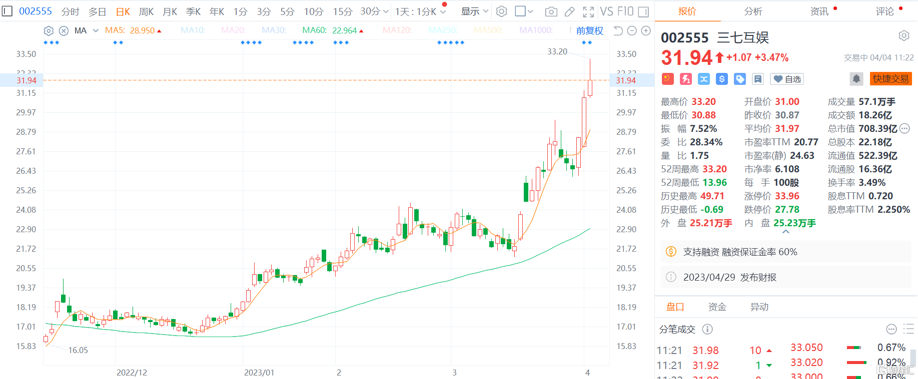Expand the MA indicator type dropdown
Image resolution: width=918 pixels, height=379 pixels.
point(96,31)
